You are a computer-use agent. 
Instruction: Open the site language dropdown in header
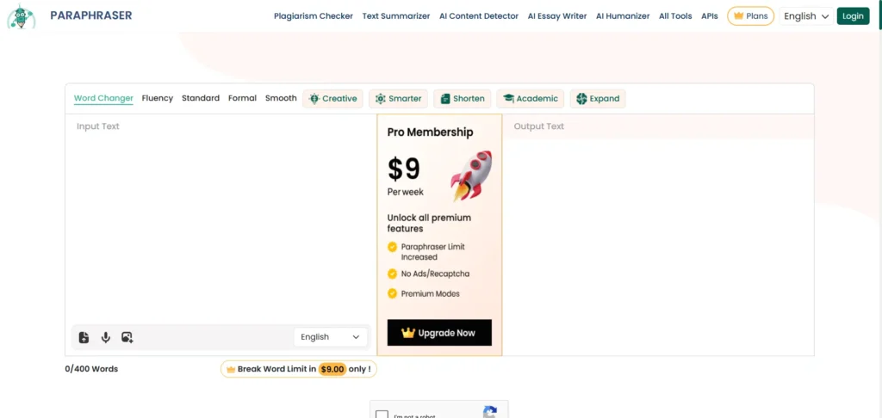(x=806, y=16)
